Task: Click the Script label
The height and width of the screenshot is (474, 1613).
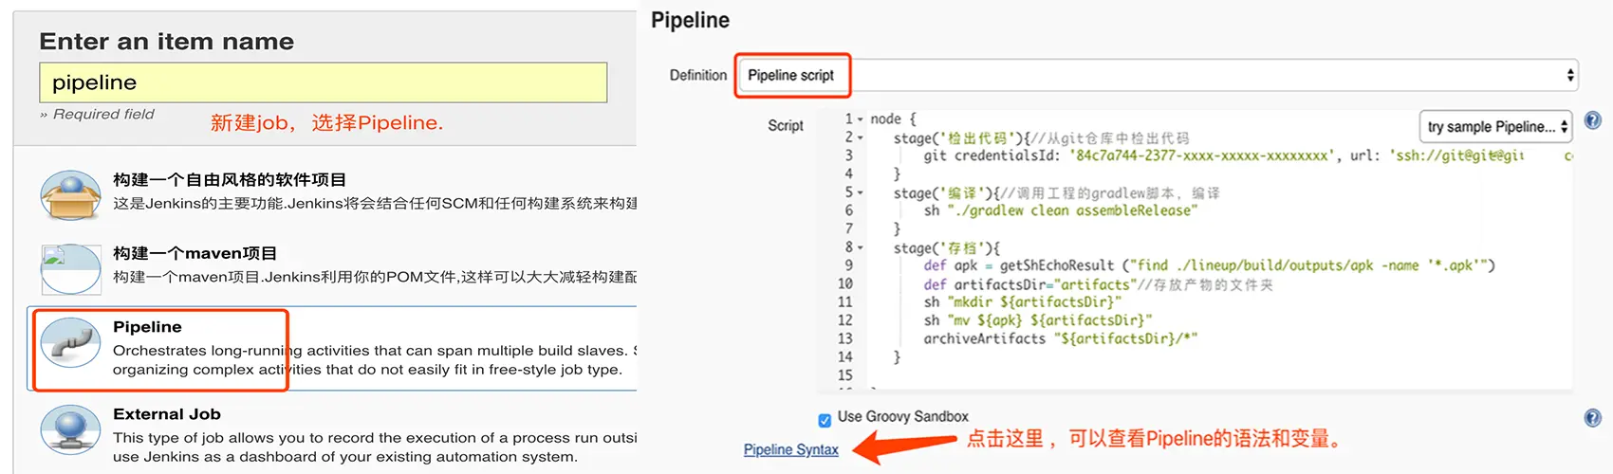Action: point(786,125)
